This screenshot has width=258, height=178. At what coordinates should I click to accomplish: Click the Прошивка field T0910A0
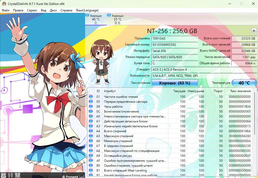(175, 39)
